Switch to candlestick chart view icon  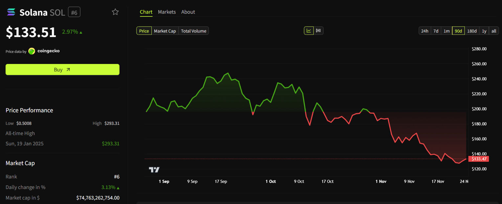(318, 31)
